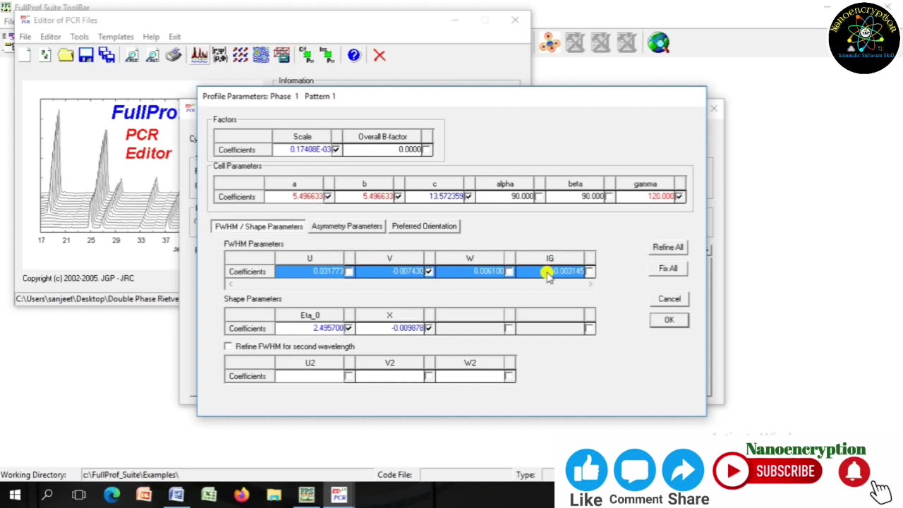
Task: Toggle the gamma cell angle checkbox
Action: [x=679, y=196]
